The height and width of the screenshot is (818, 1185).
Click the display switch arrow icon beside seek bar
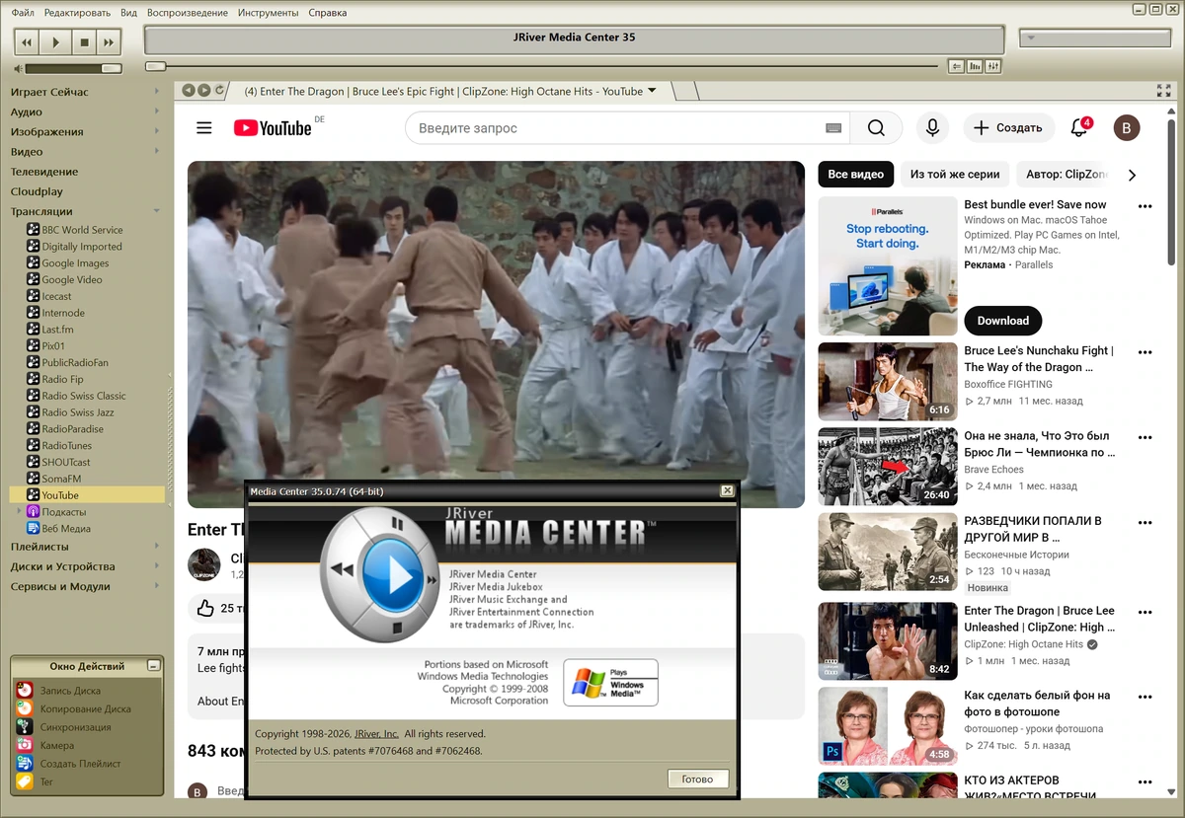tap(956, 66)
